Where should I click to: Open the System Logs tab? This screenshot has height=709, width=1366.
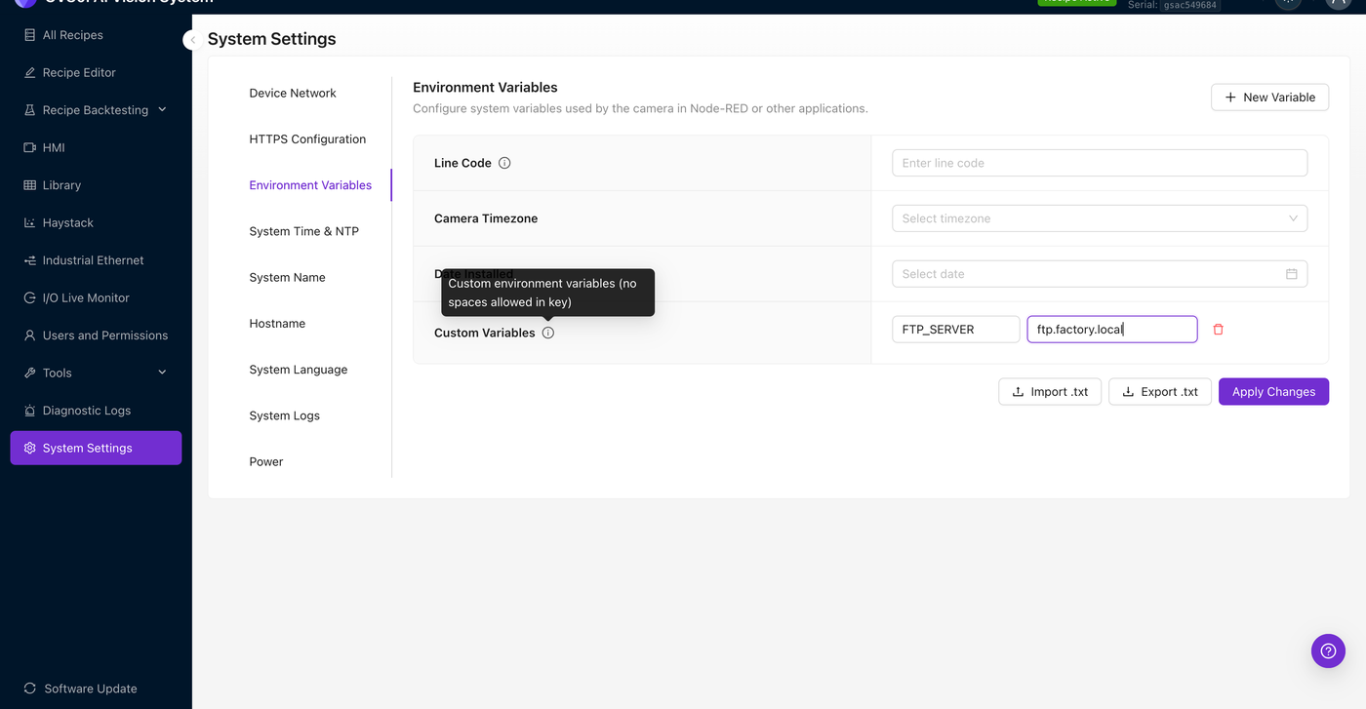coord(284,415)
